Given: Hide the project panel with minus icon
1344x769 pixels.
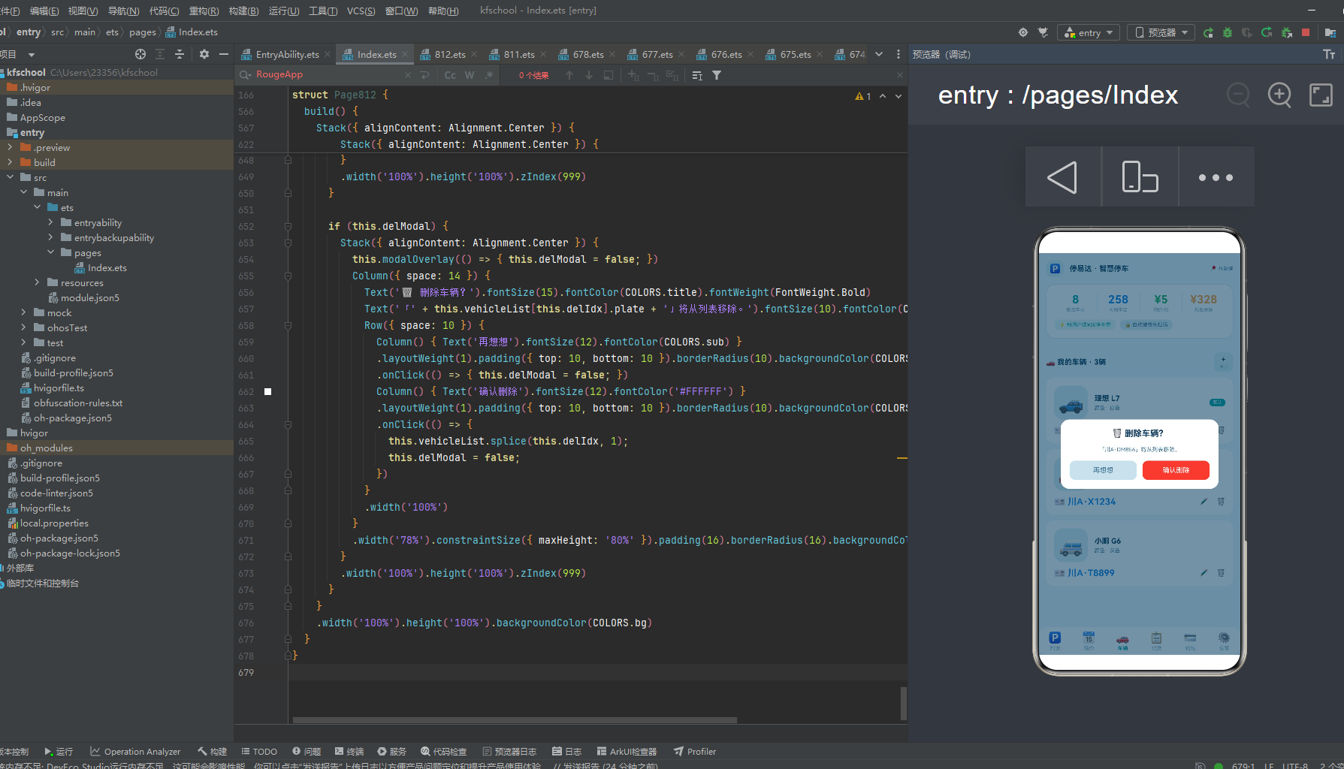Looking at the screenshot, I should 223,54.
